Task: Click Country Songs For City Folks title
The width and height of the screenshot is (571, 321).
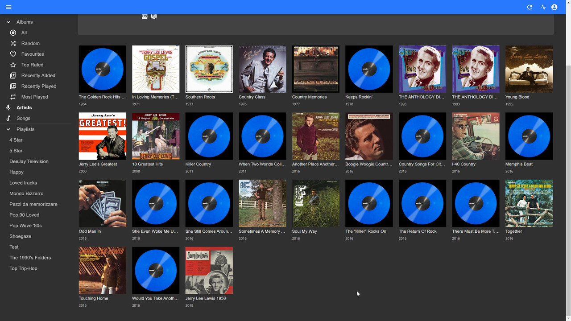Action: click(422, 164)
